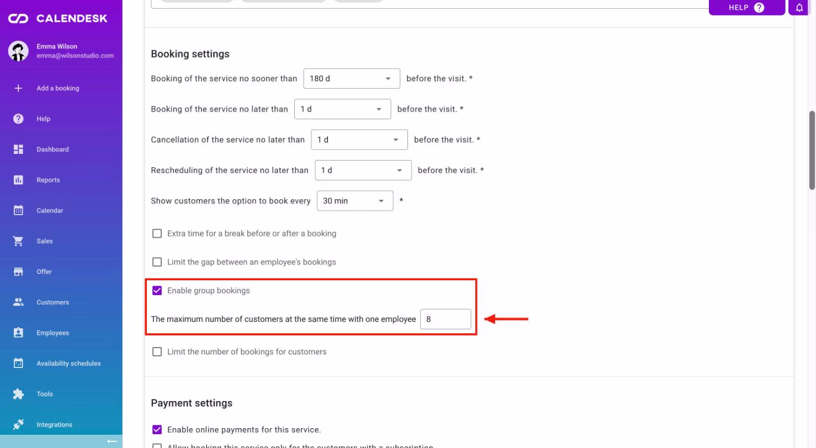Click the Add a booking plus icon
Screen dimensions: 816x448
(18, 88)
